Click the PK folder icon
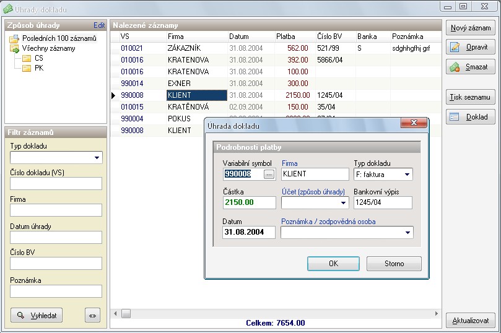501x333 pixels. (x=27, y=68)
